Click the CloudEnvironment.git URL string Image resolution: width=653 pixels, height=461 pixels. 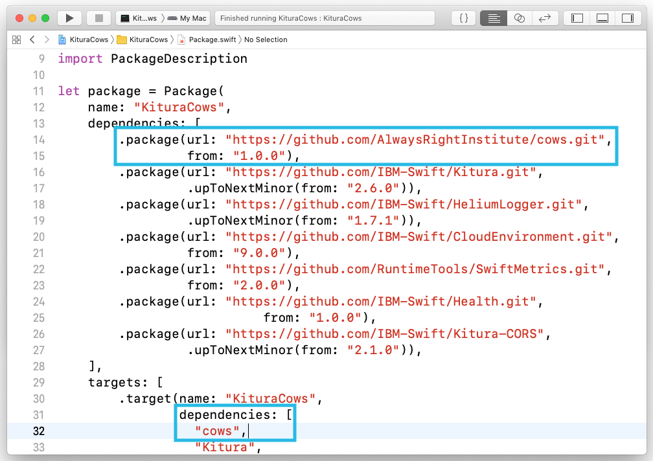coord(418,237)
